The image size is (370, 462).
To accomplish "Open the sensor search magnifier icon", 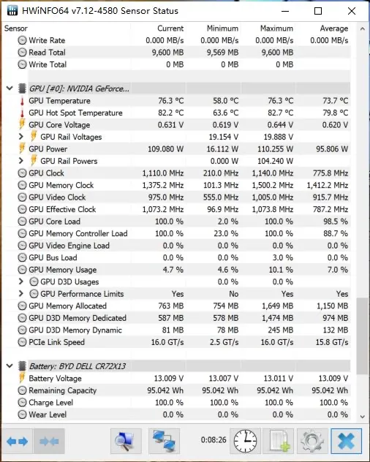I will pos(126,441).
